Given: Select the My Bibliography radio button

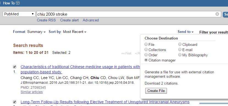Looking at the screenshot, I should point(180,55).
